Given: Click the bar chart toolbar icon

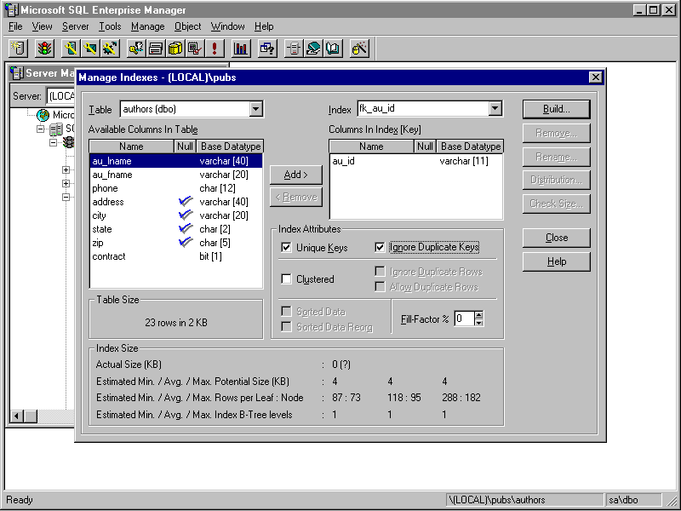Looking at the screenshot, I should 241,49.
